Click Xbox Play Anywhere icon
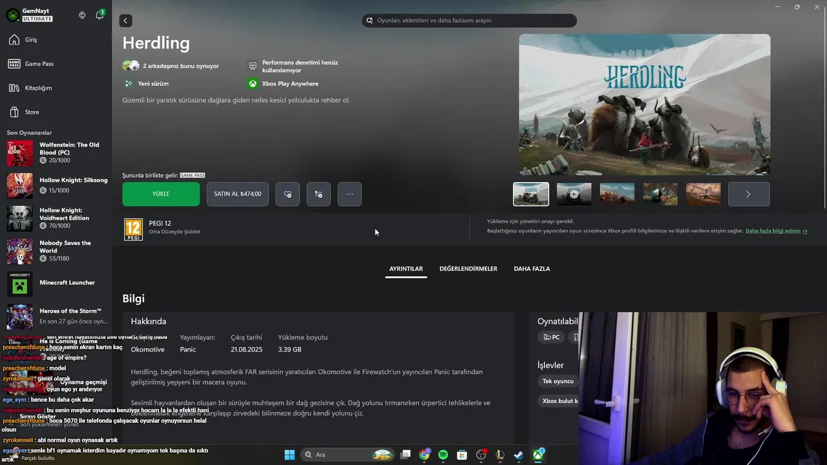The height and width of the screenshot is (465, 827). click(253, 83)
